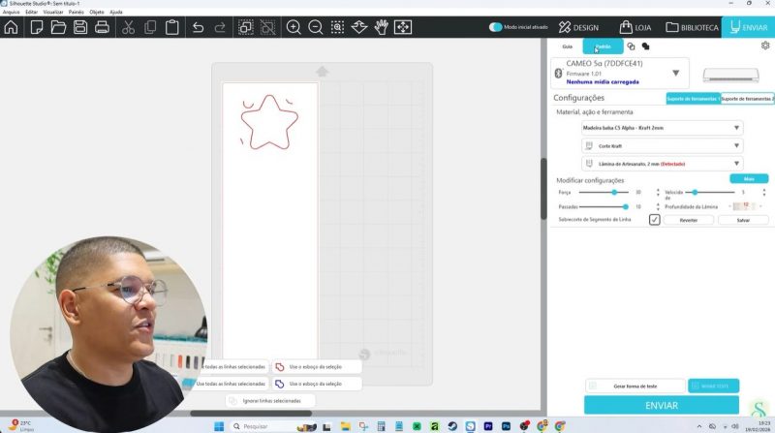Go to the Home screen icon
Screen dimensions: 775x433
(x=11, y=27)
